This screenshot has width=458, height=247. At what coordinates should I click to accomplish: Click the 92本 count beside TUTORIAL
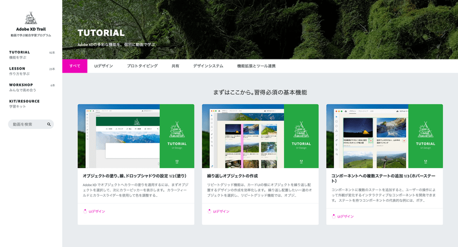52,53
